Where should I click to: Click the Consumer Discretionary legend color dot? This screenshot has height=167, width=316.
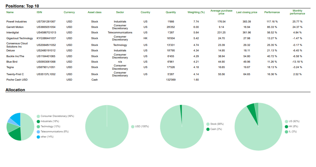tap(38, 116)
